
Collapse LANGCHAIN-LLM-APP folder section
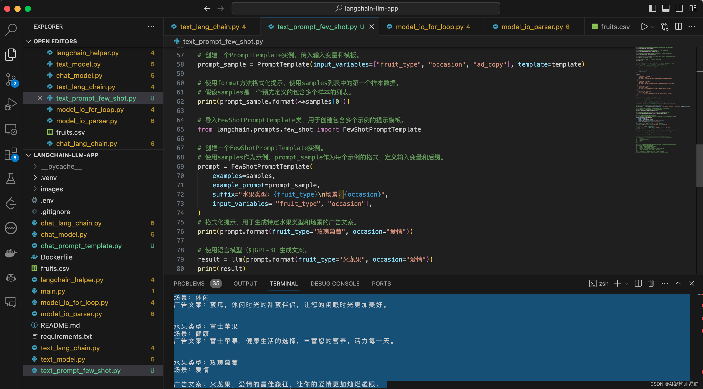click(28, 155)
